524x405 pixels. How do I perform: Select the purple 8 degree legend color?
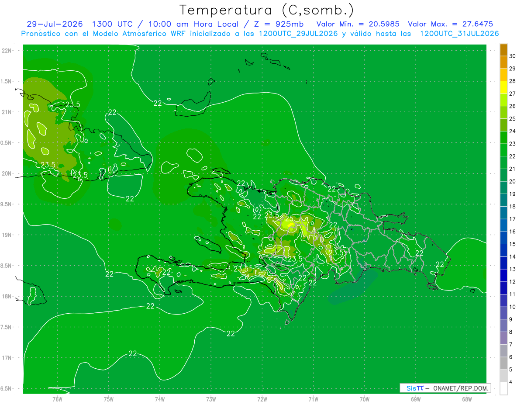[x=503, y=326]
